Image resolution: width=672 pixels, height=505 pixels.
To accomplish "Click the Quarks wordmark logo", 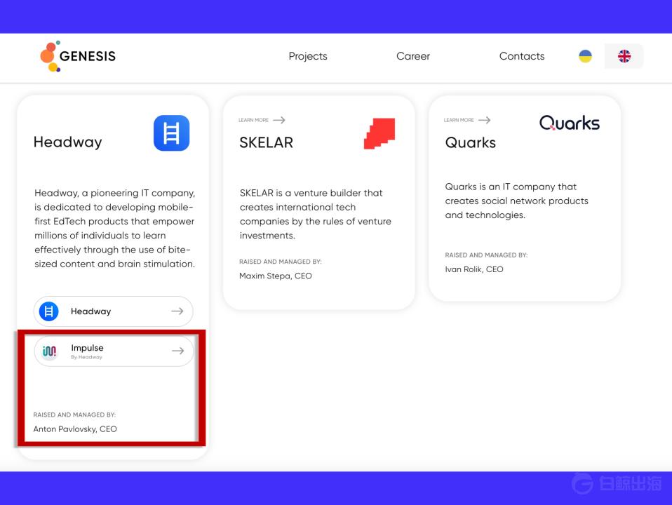I will (569, 123).
